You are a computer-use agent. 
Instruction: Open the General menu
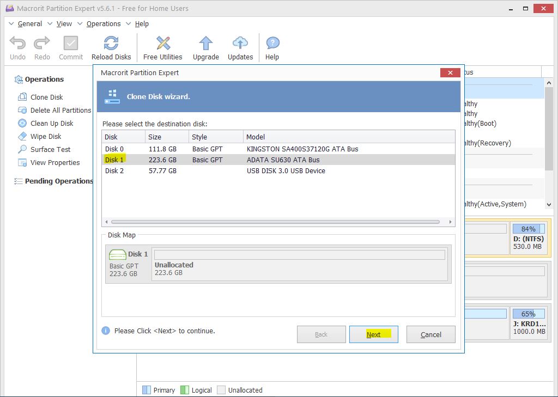[x=29, y=24]
